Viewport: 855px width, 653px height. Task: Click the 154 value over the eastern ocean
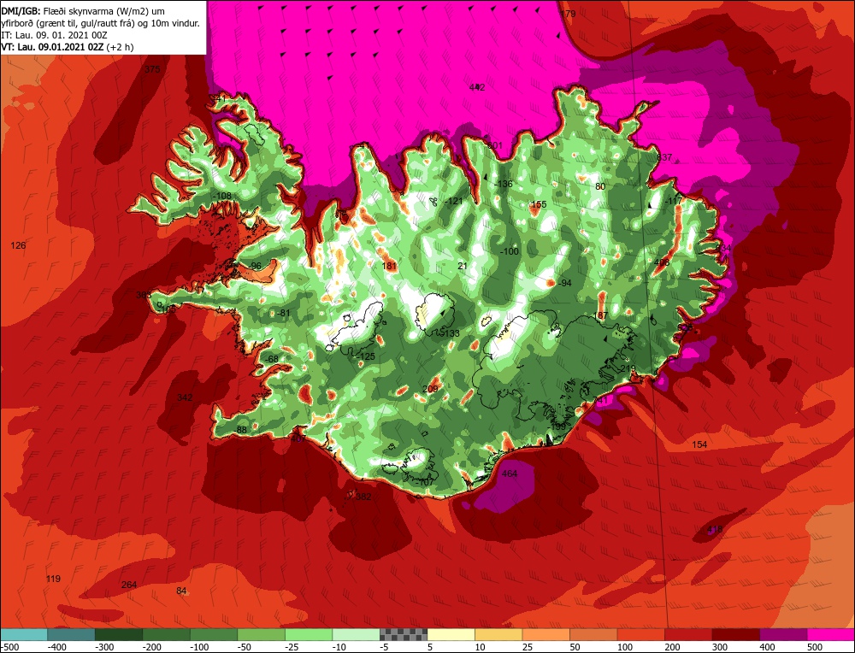coord(699,444)
